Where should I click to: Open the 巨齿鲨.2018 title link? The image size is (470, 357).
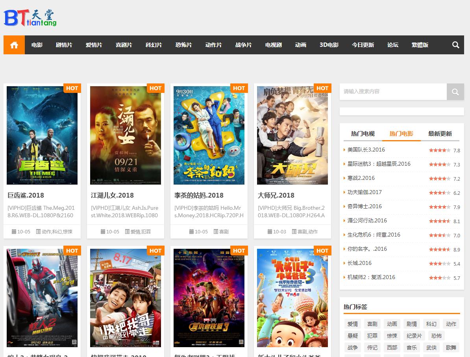tap(26, 196)
